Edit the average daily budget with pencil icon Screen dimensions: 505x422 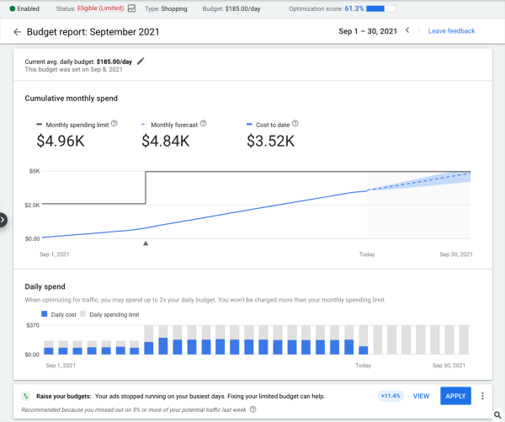pos(141,61)
